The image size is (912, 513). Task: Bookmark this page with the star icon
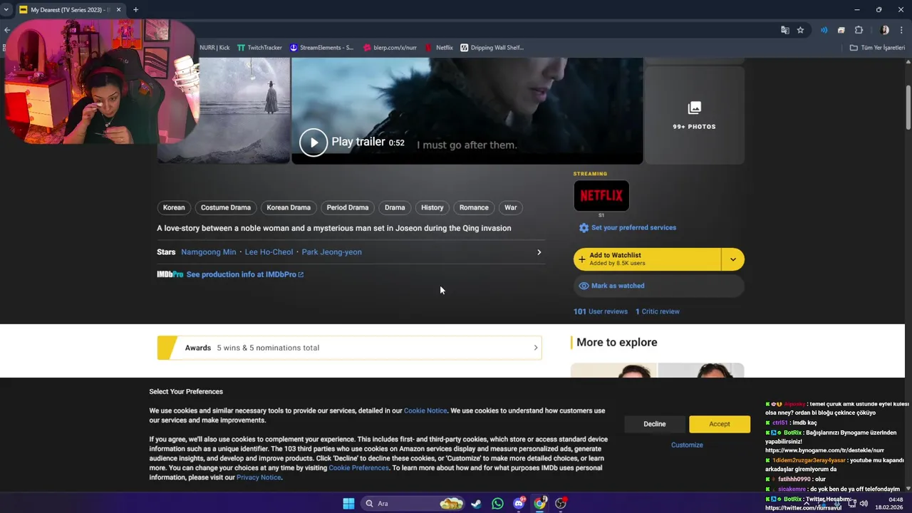(800, 30)
